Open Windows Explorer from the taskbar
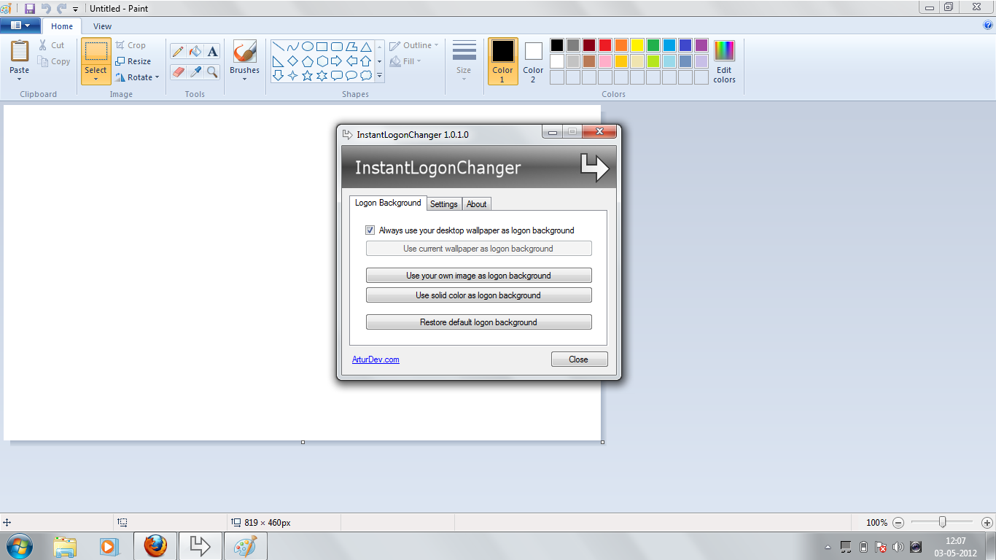Viewport: 996px width, 560px height. tap(65, 546)
